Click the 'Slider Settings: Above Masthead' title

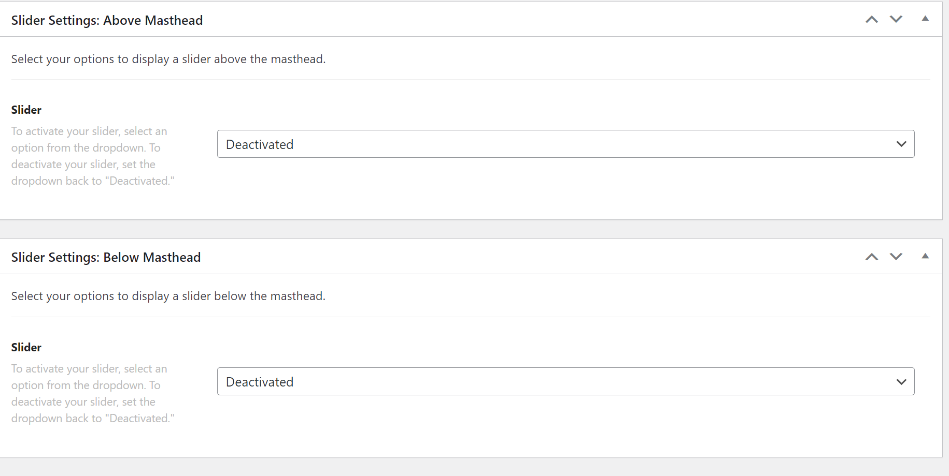[107, 20]
